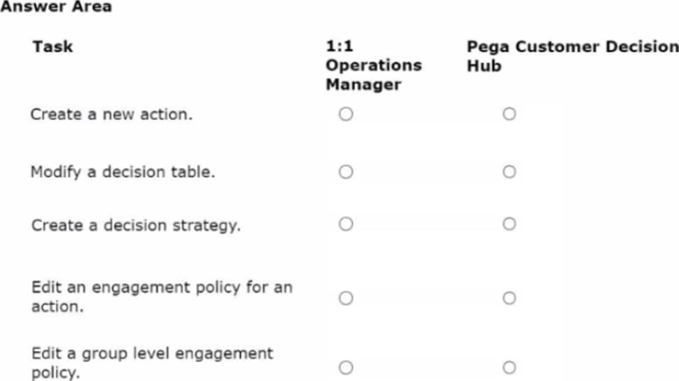Image resolution: width=679 pixels, height=381 pixels.
Task: Select 1:1 Operations Manager for 'Create a new action'
Action: click(346, 114)
